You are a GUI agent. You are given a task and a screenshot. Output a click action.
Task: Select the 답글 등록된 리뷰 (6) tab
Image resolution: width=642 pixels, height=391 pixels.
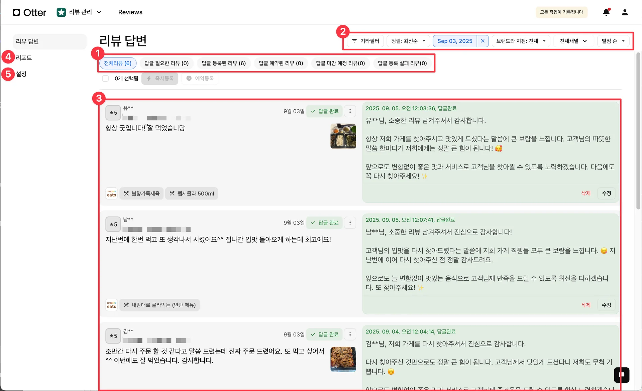coord(223,63)
